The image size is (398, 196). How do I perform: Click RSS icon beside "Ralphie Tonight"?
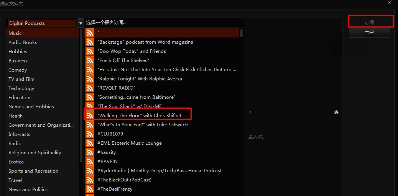point(90,79)
